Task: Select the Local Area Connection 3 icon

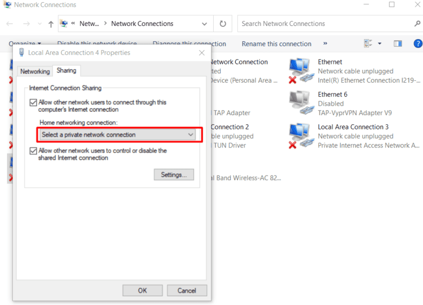Action: (x=300, y=135)
